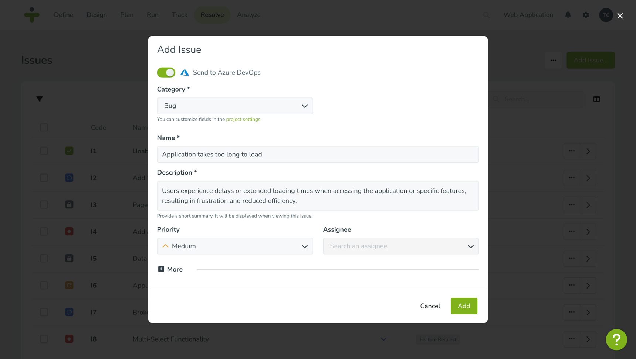Click the lock status icon on issue I3
The image size is (636, 359).
69,204
